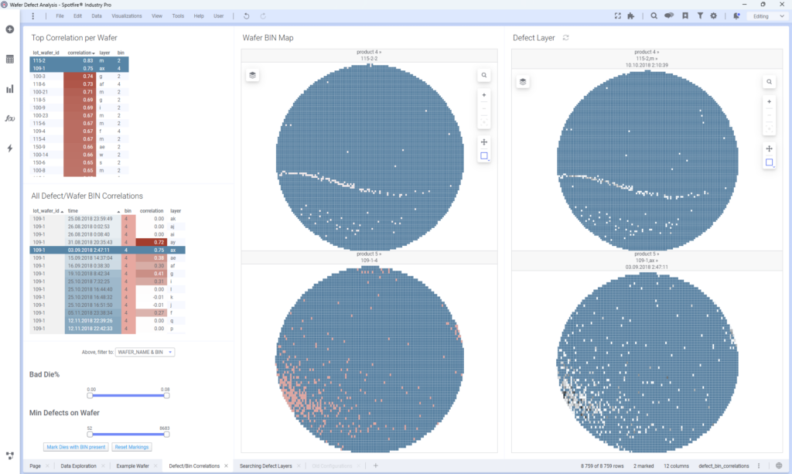The image size is (792, 474).
Task: Click the Data table icon in left sidebar
Action: [x=10, y=59]
